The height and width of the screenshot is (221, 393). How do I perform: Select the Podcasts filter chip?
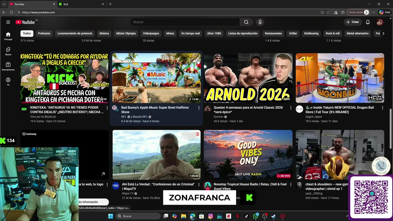pyautogui.click(x=44, y=33)
